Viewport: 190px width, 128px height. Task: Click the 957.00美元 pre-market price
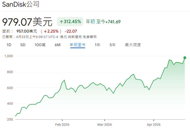27,31
